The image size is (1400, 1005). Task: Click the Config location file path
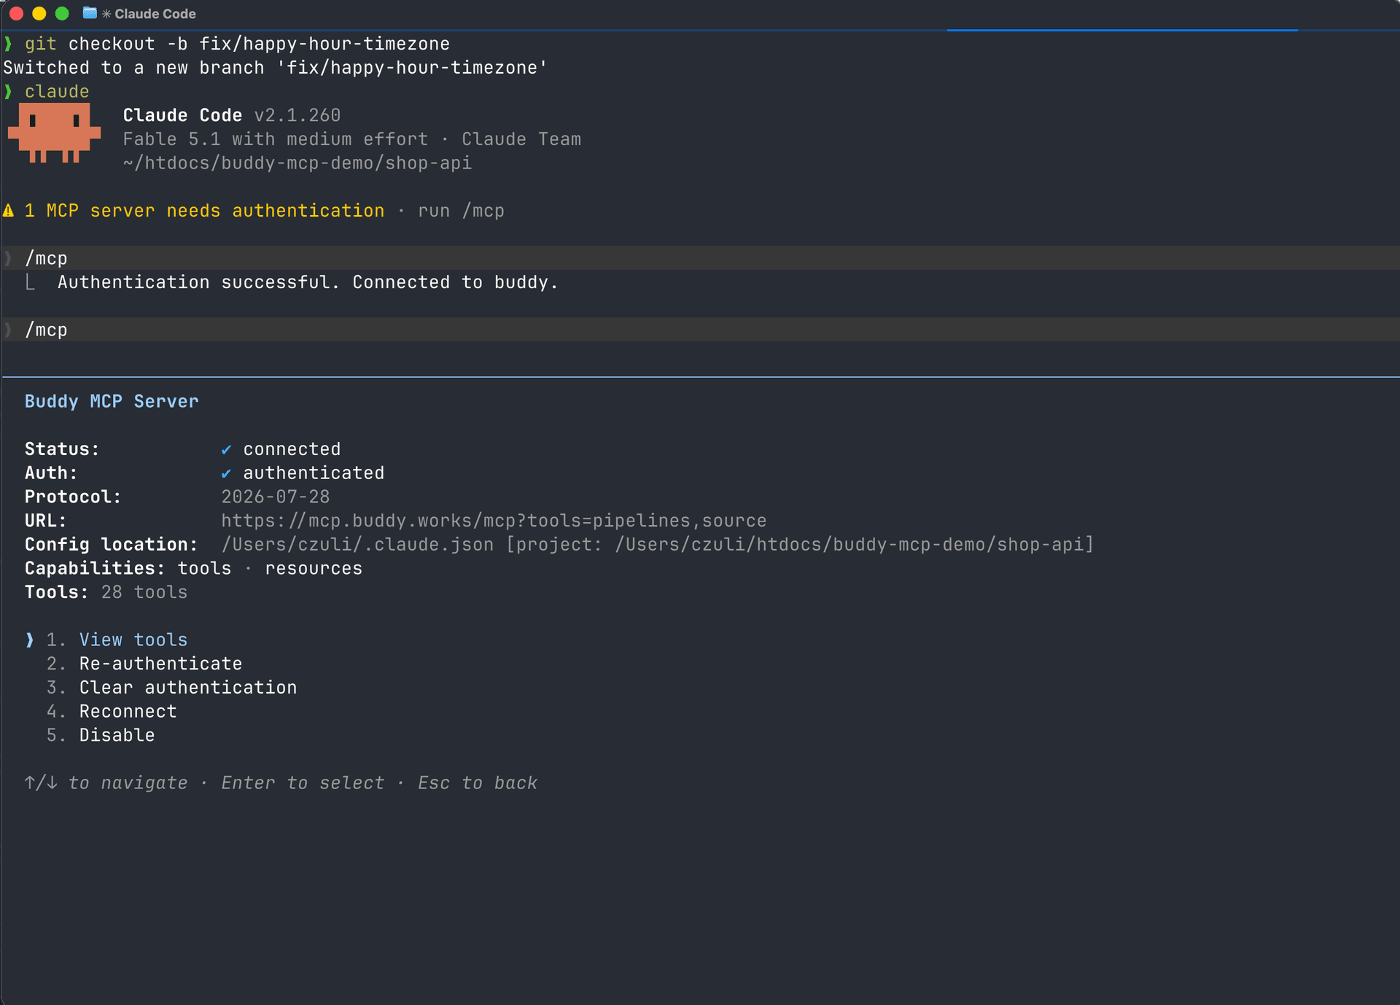tap(657, 545)
